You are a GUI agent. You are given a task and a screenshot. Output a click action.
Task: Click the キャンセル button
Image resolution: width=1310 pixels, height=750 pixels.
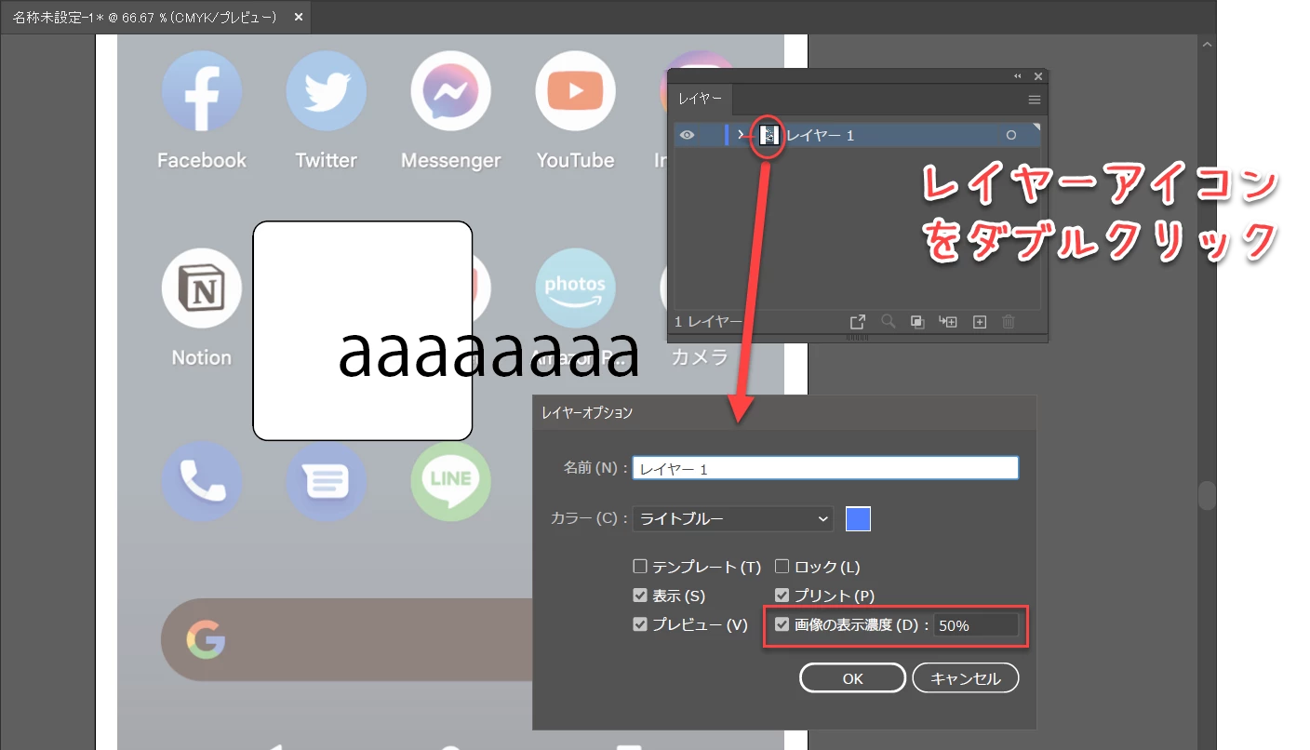966,678
